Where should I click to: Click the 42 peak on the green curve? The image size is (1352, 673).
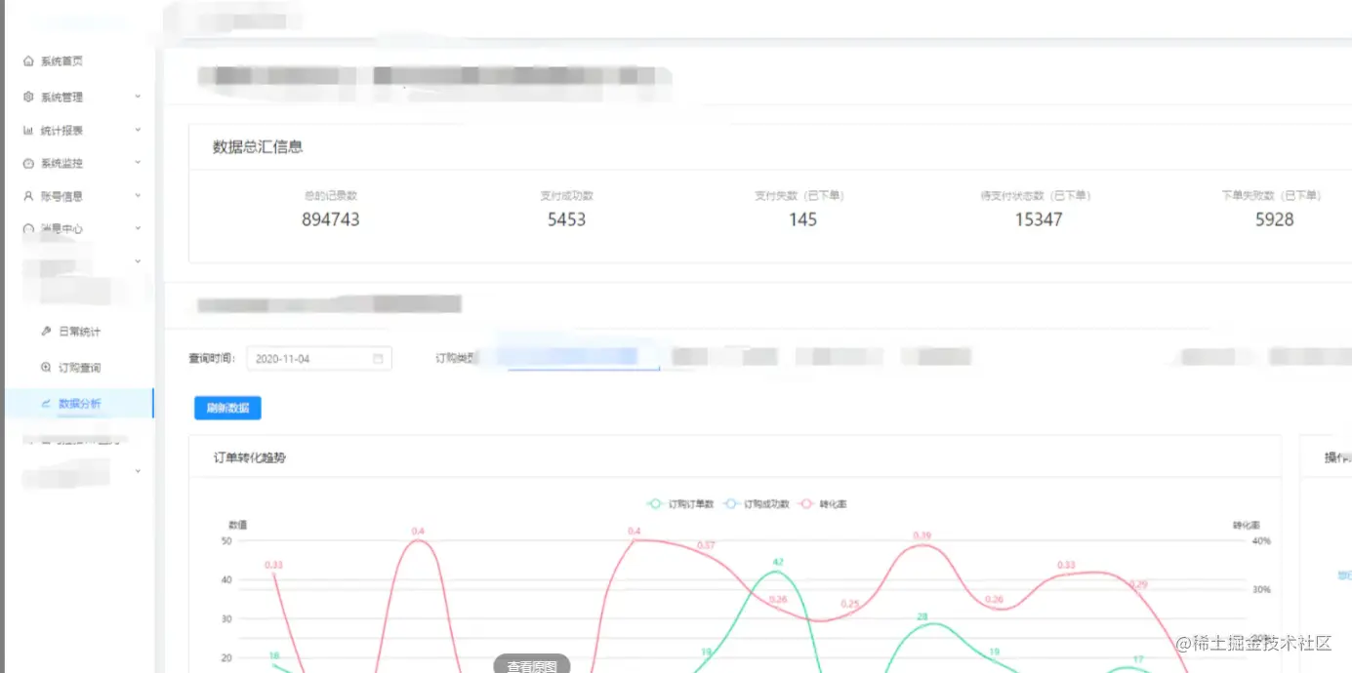pos(778,572)
